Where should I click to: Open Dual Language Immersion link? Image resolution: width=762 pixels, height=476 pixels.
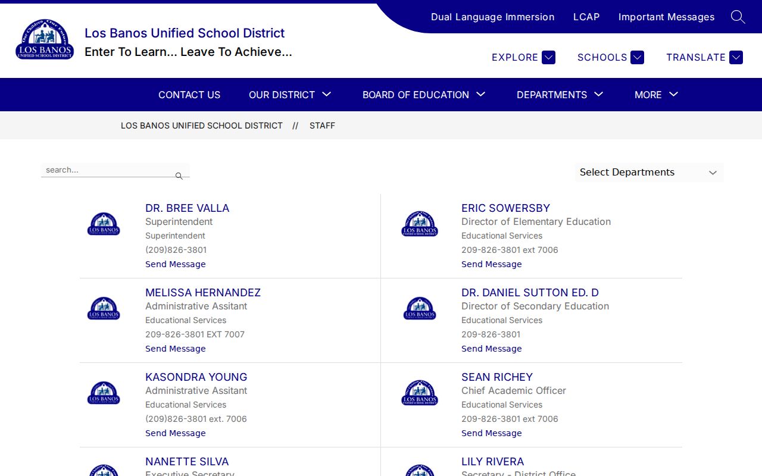click(493, 17)
